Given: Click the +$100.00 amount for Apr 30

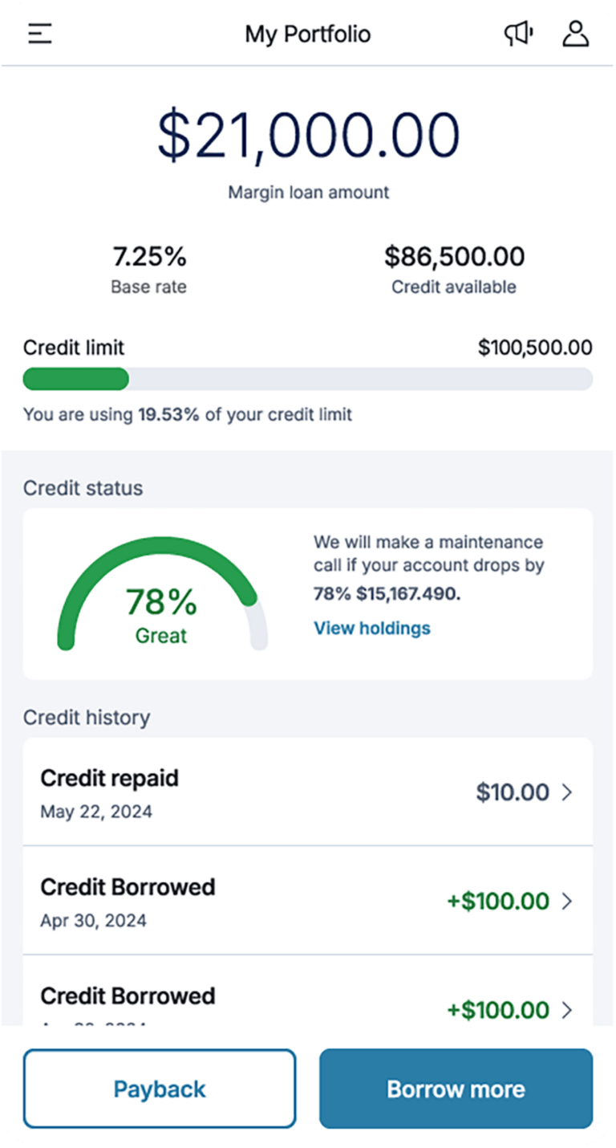Looking at the screenshot, I should (x=497, y=901).
